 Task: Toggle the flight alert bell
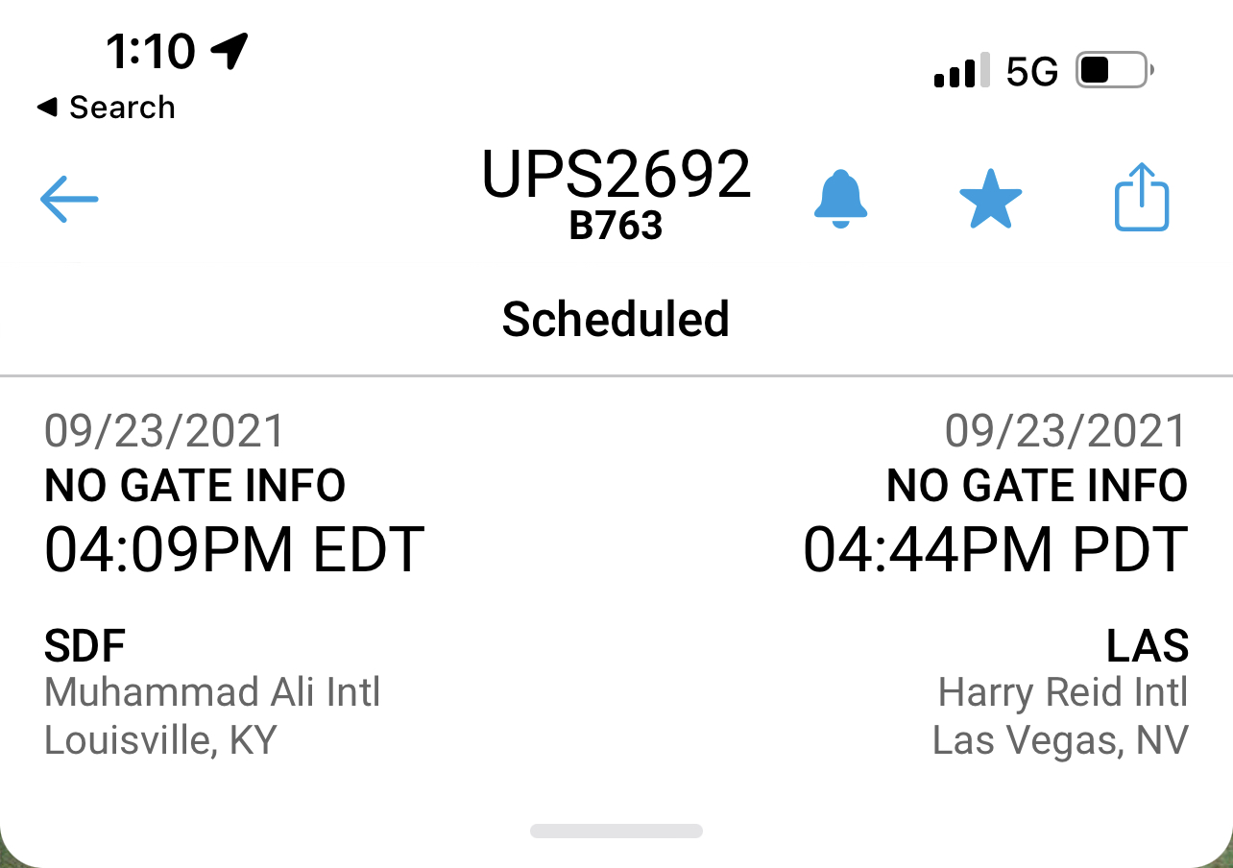click(x=840, y=200)
